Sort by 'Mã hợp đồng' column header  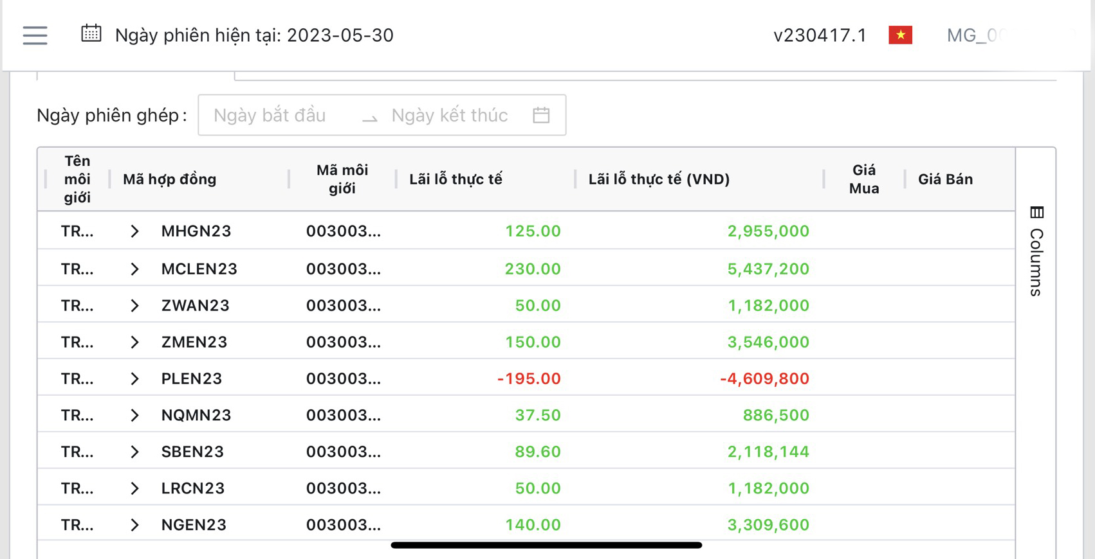pos(170,179)
